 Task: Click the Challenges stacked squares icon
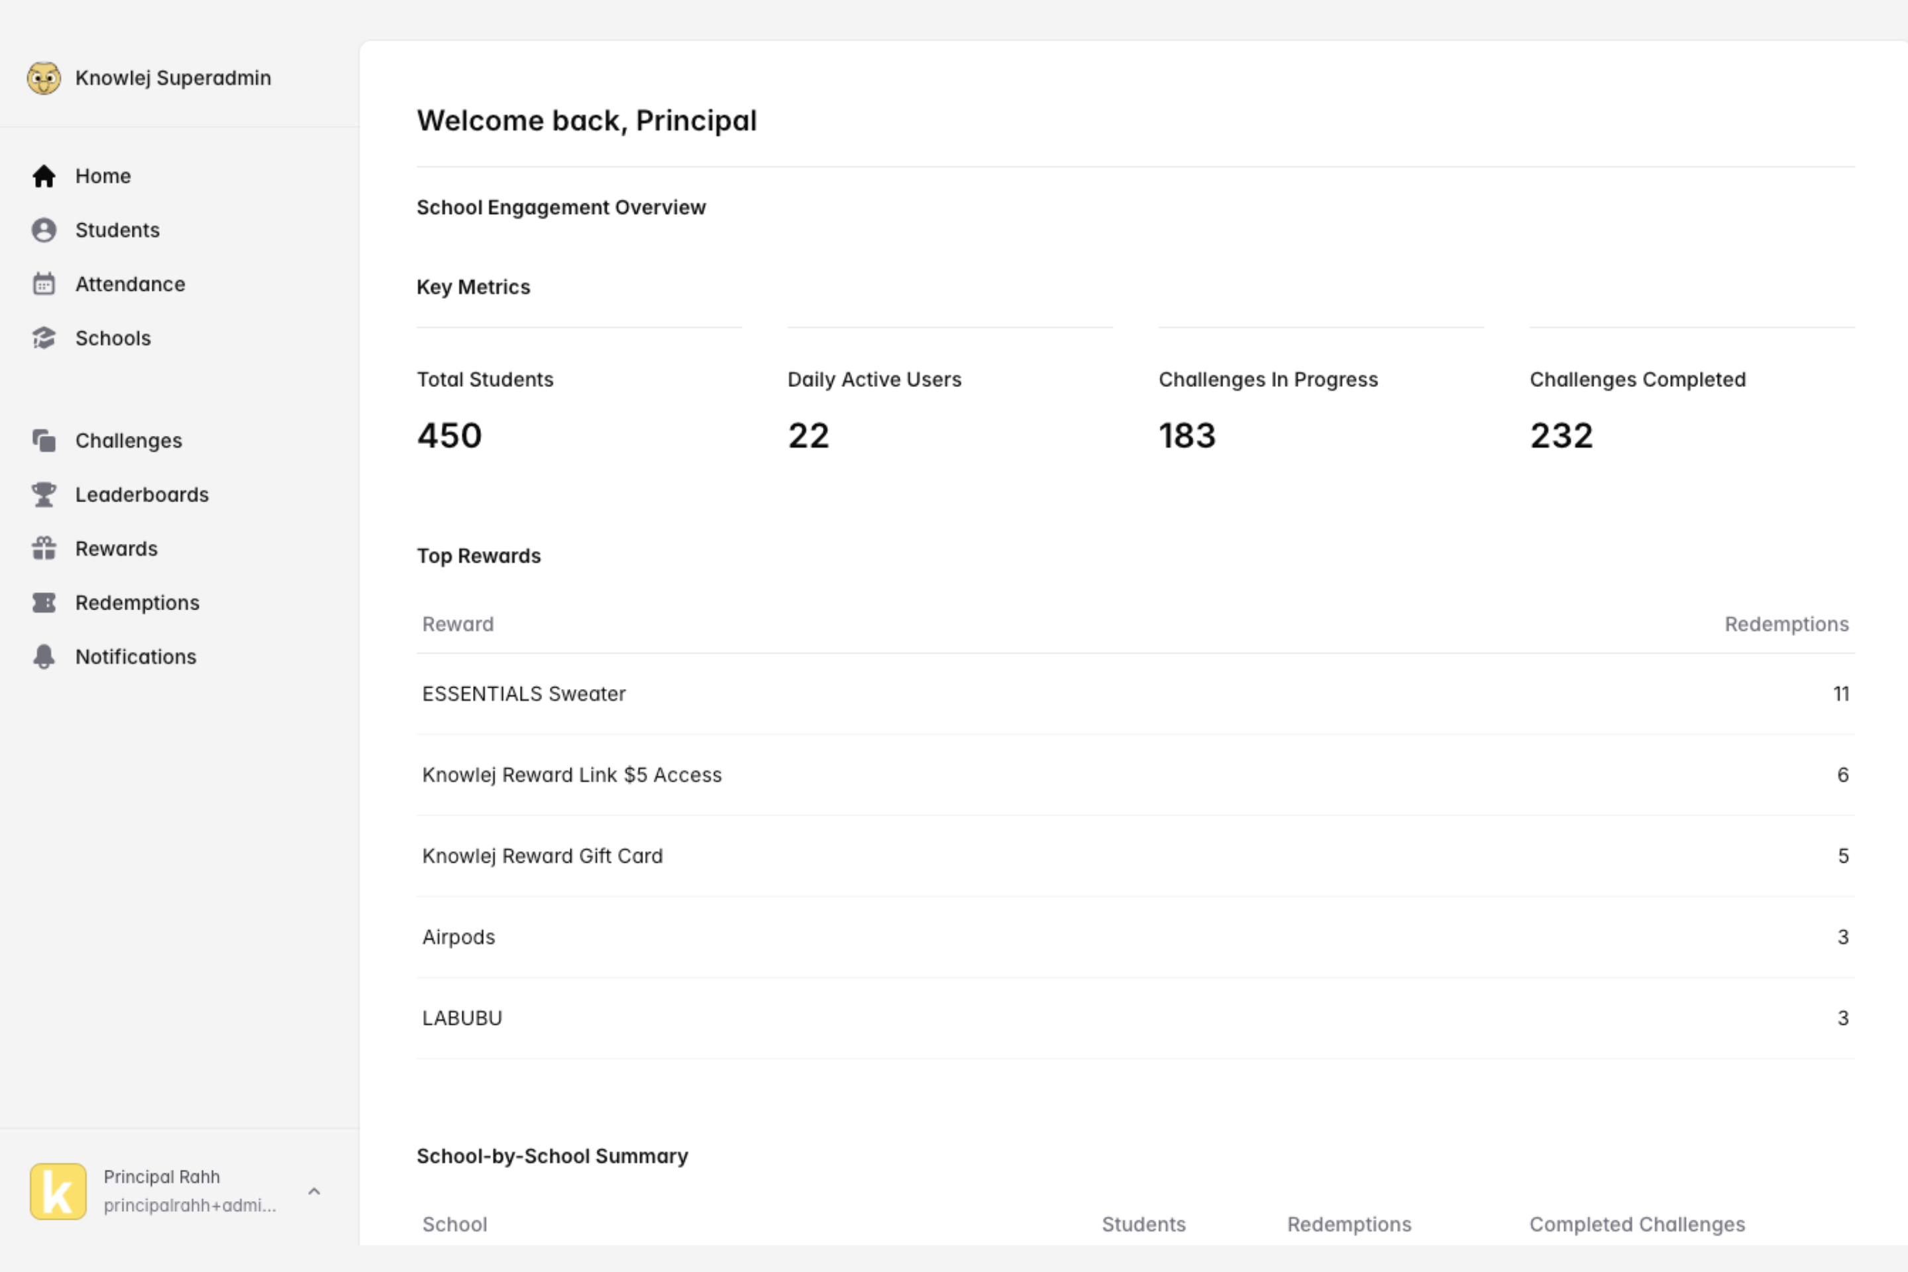(x=44, y=441)
